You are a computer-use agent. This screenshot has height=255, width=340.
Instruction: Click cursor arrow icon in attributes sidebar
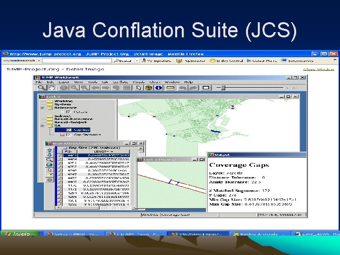click(50, 170)
